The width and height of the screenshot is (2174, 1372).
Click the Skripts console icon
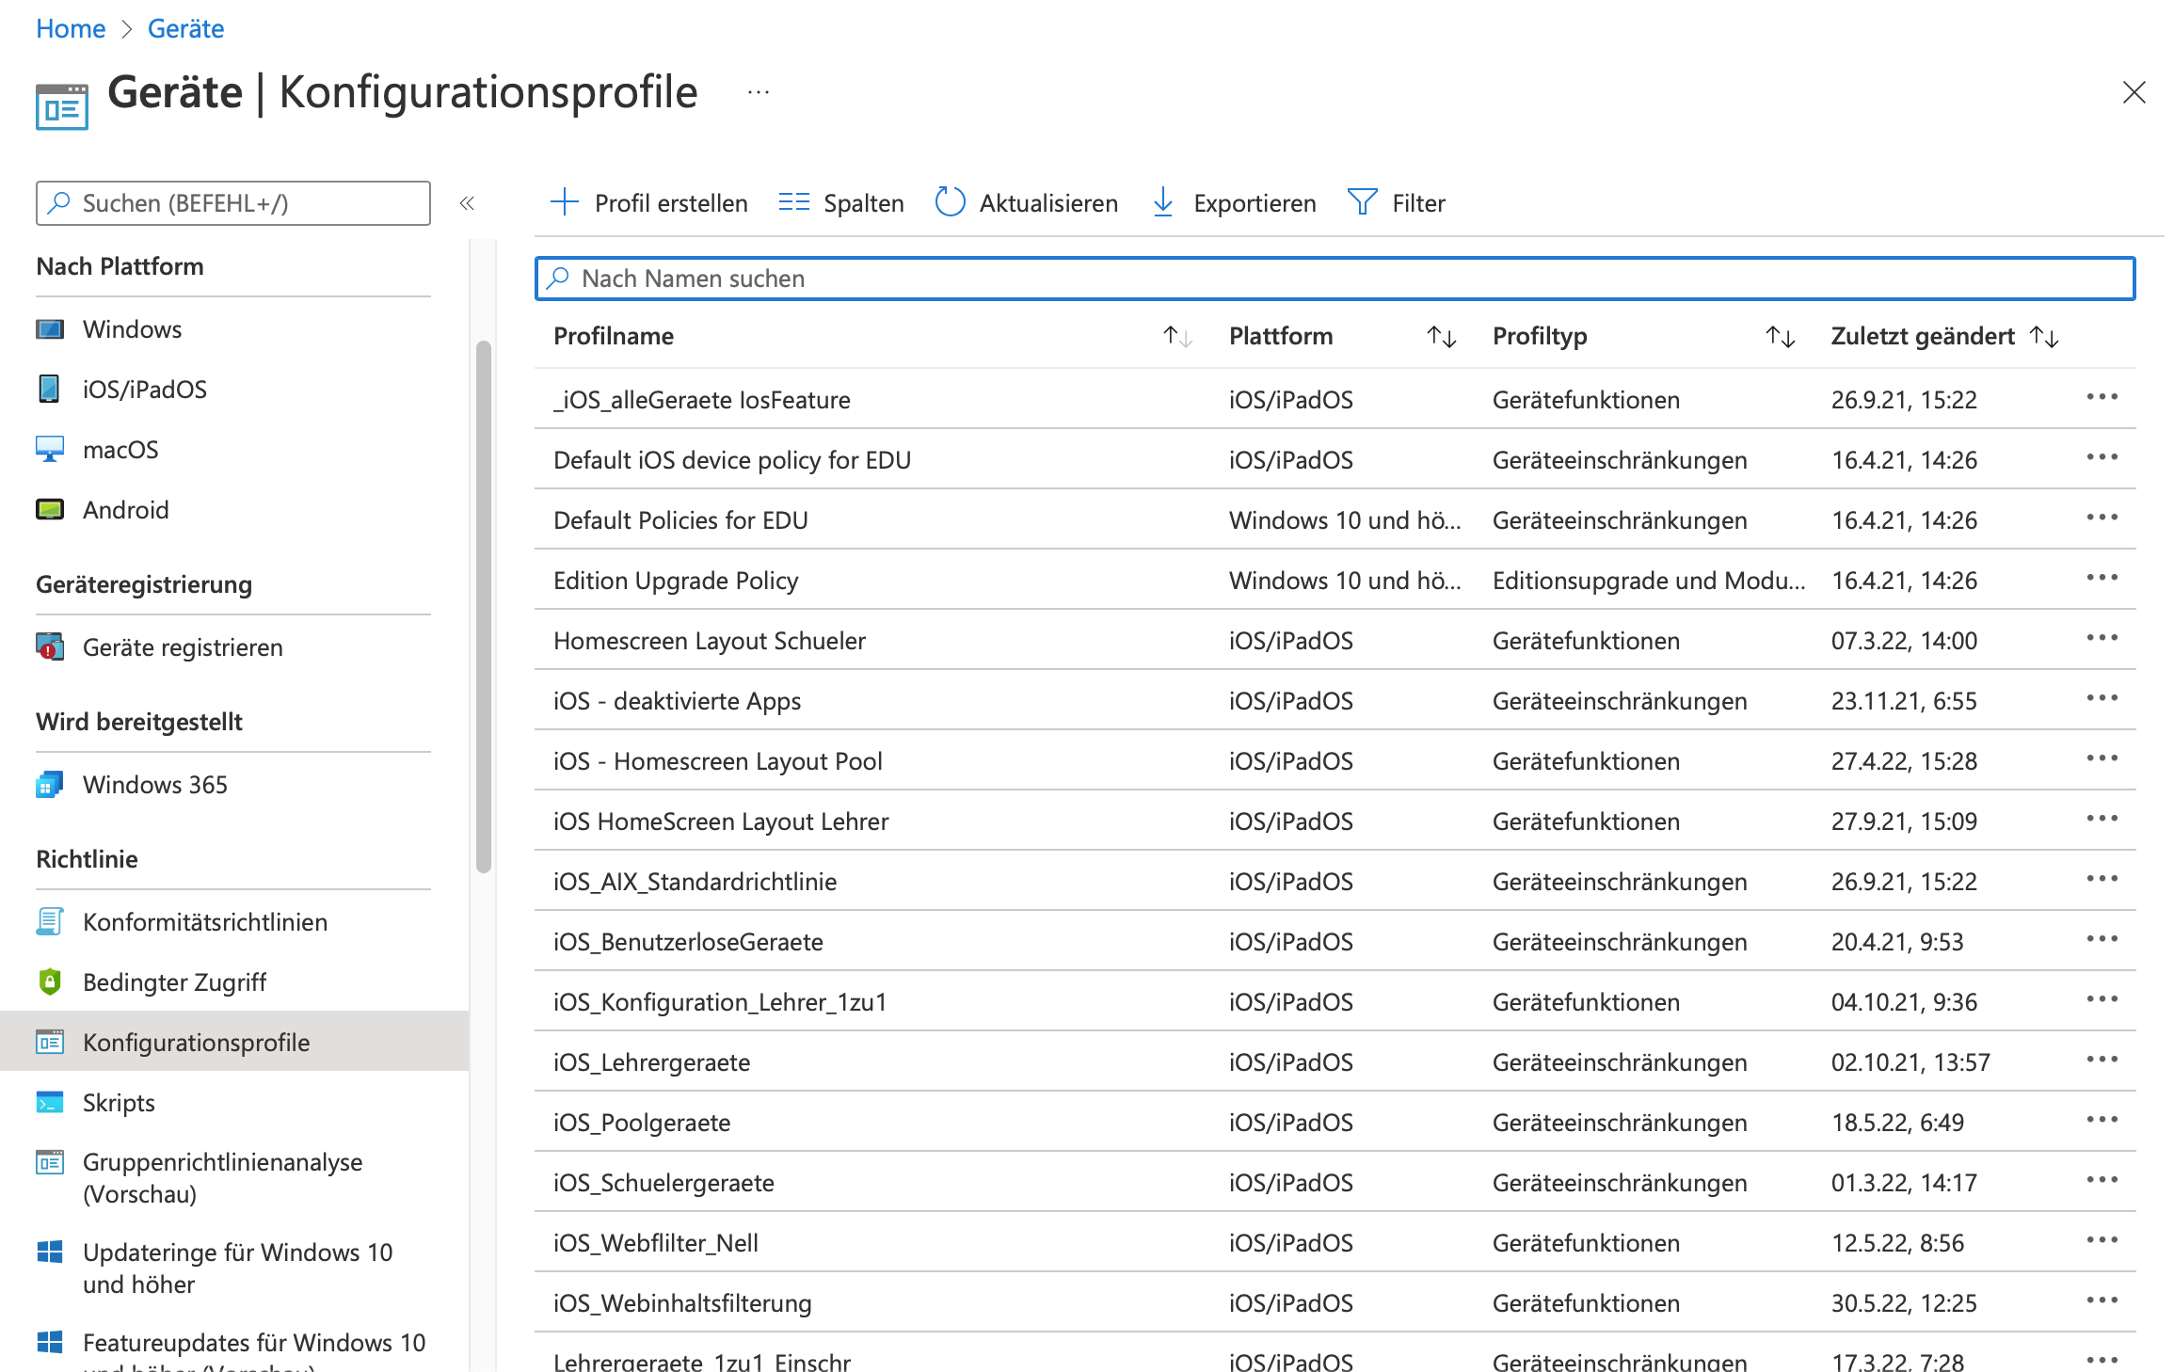click(50, 1102)
